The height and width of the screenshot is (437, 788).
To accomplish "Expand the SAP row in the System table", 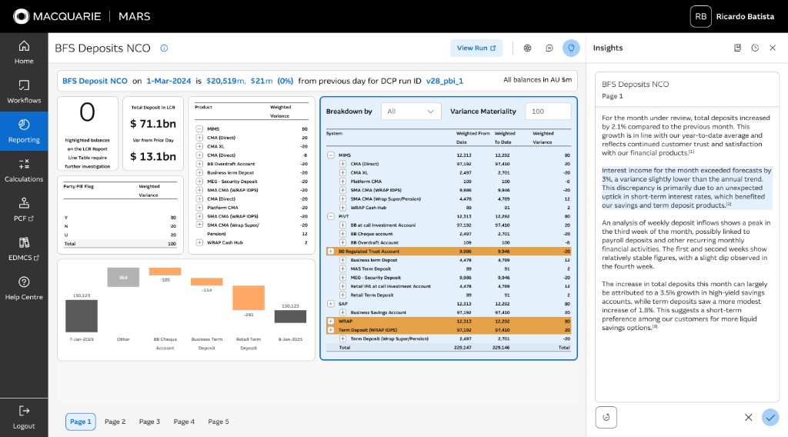I will tap(331, 304).
